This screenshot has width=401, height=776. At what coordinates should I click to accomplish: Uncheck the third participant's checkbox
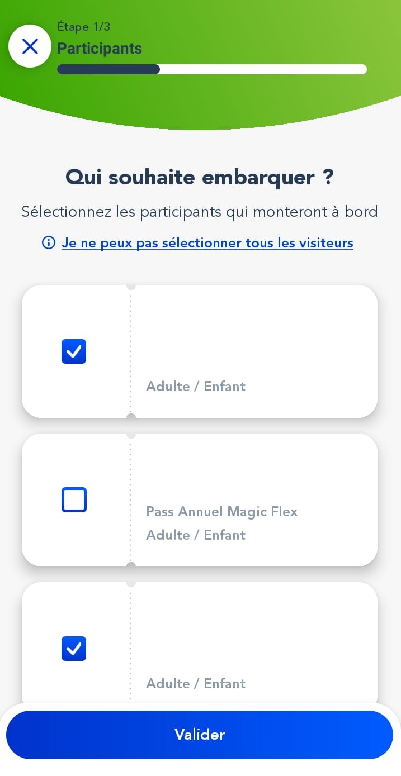74,649
